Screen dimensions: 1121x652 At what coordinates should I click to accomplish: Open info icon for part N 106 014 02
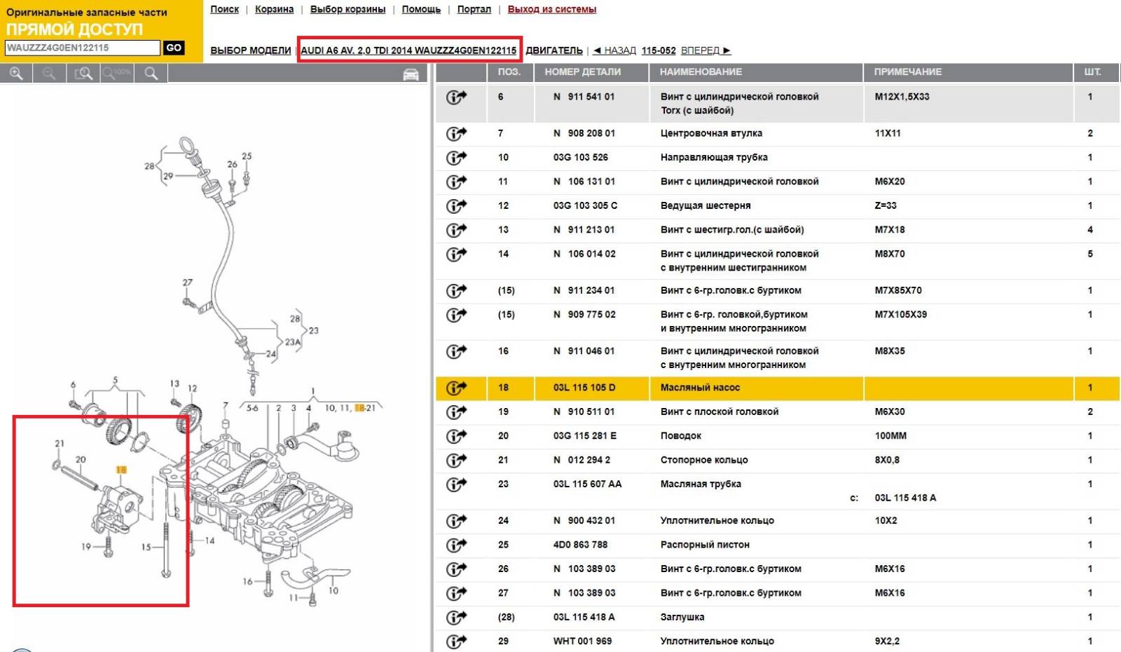[x=456, y=254]
